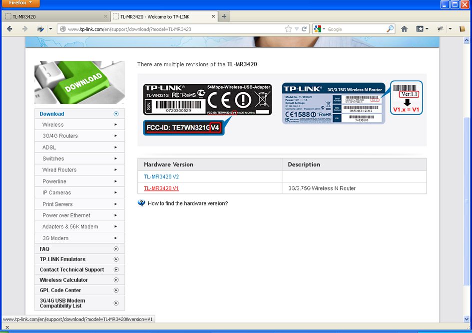Click the vertical scrollbar thumb
This screenshot has width=472, height=333.
click(x=467, y=201)
